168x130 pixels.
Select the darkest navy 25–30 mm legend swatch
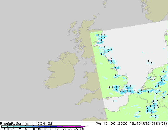pyautogui.click(x=54, y=127)
